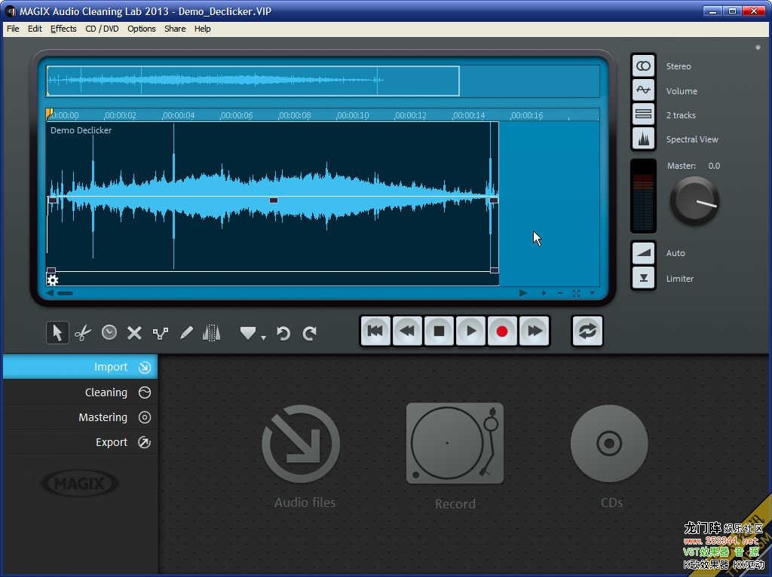
Task: Click the Limiter icon button
Action: click(643, 278)
